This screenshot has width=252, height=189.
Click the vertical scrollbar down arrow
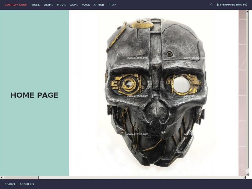click(x=247, y=174)
